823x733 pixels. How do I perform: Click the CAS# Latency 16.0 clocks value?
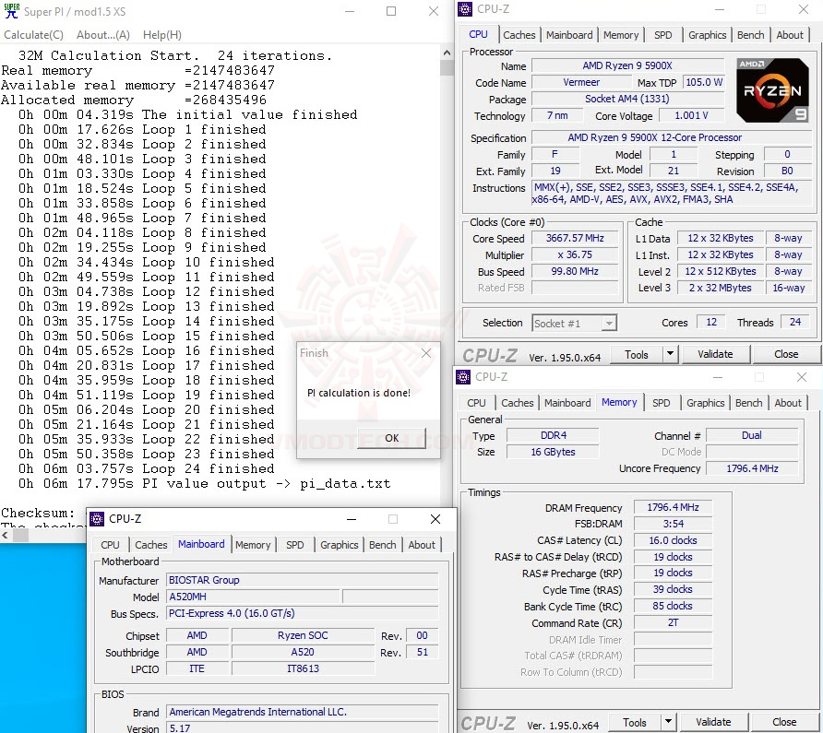pyautogui.click(x=673, y=540)
